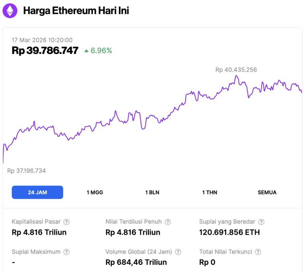The image size is (303, 273).
Task: Open the Kapitalisasi Pasar help tooltip icon
Action: click(x=67, y=222)
